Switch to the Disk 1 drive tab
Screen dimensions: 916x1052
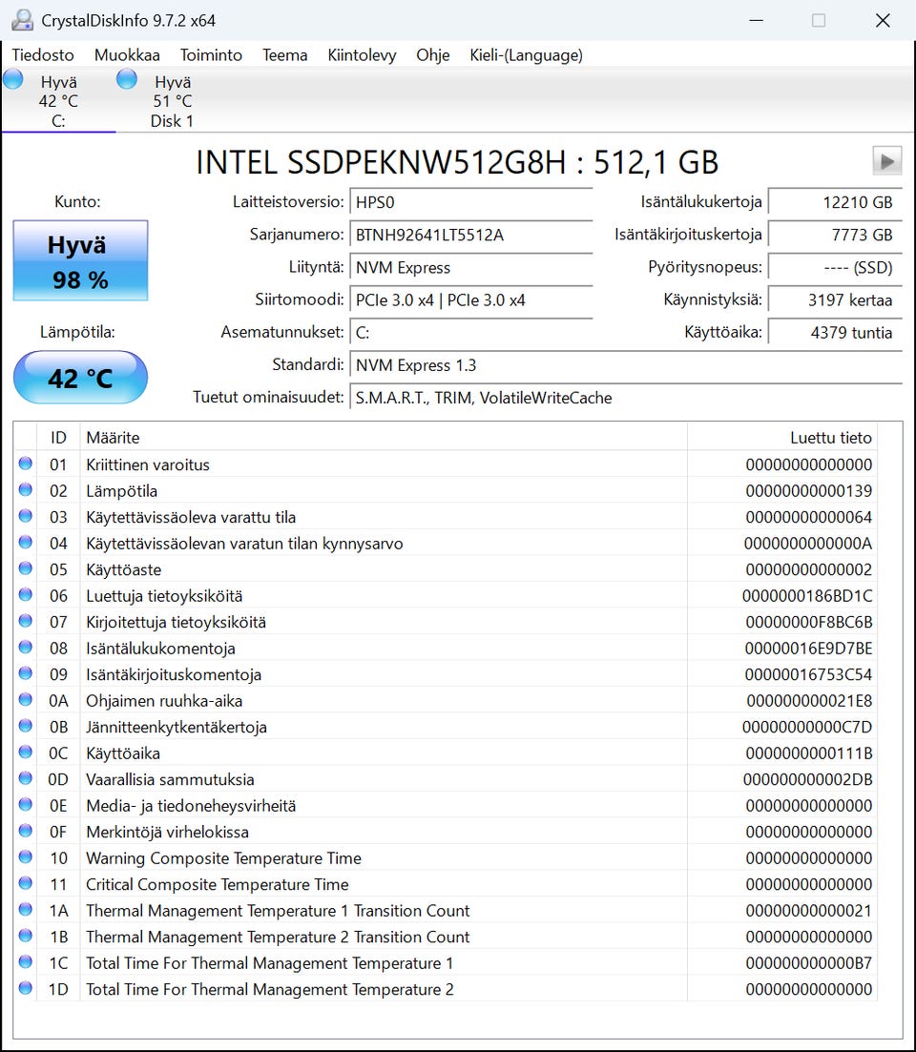(172, 101)
